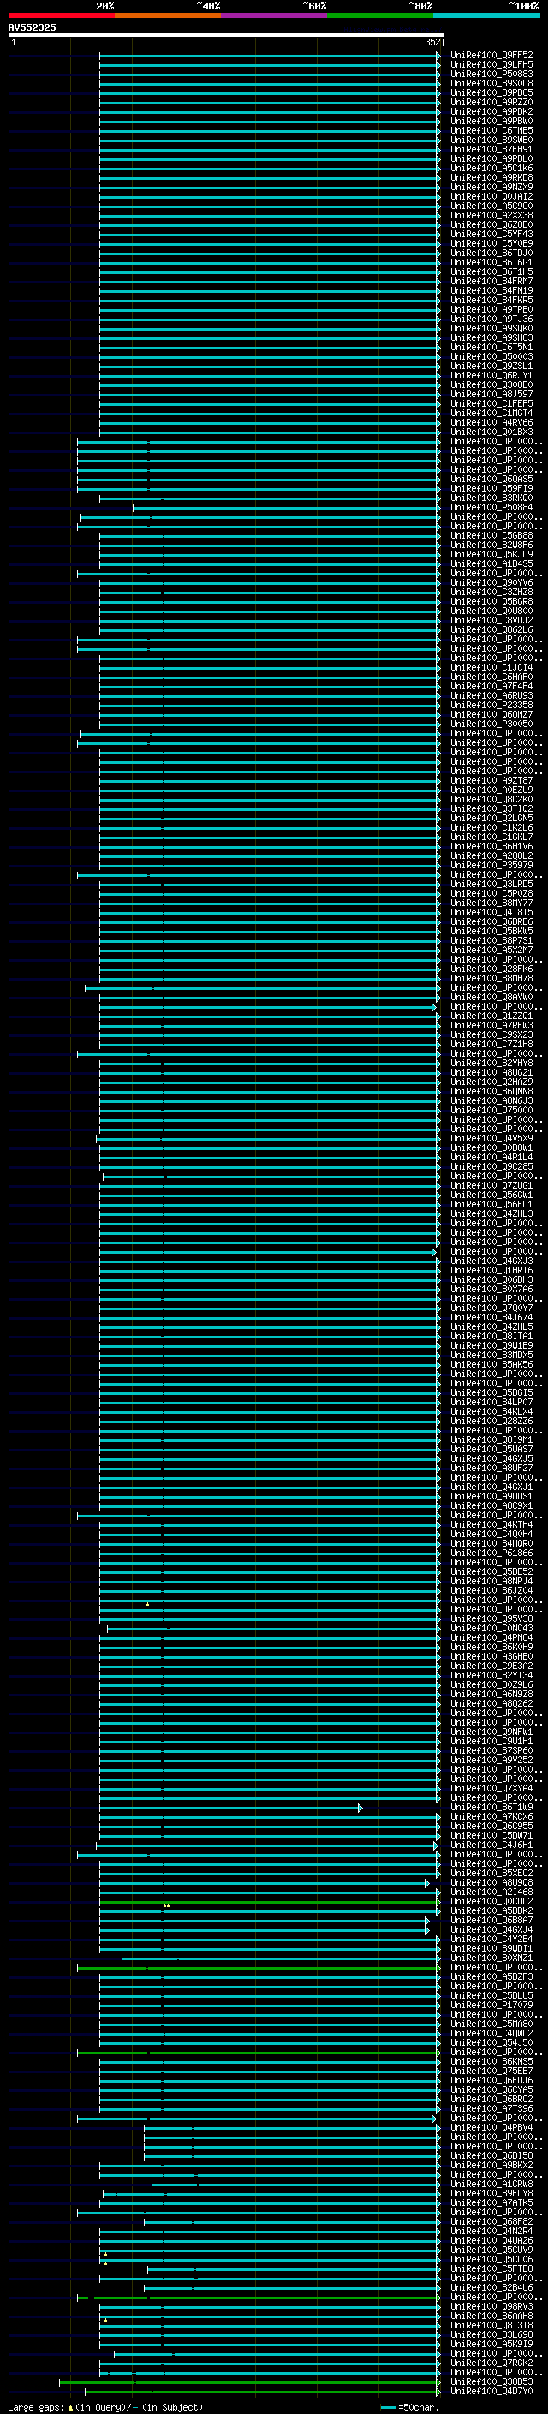Select hit label UniRef100_C1K2L6

[x=491, y=827]
